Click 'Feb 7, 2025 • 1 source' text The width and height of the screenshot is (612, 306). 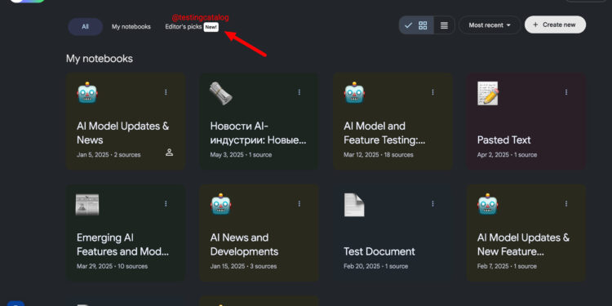click(x=507, y=266)
